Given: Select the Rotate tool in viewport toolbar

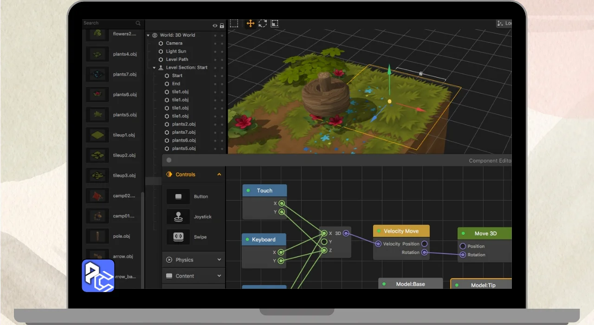Looking at the screenshot, I should (x=263, y=23).
